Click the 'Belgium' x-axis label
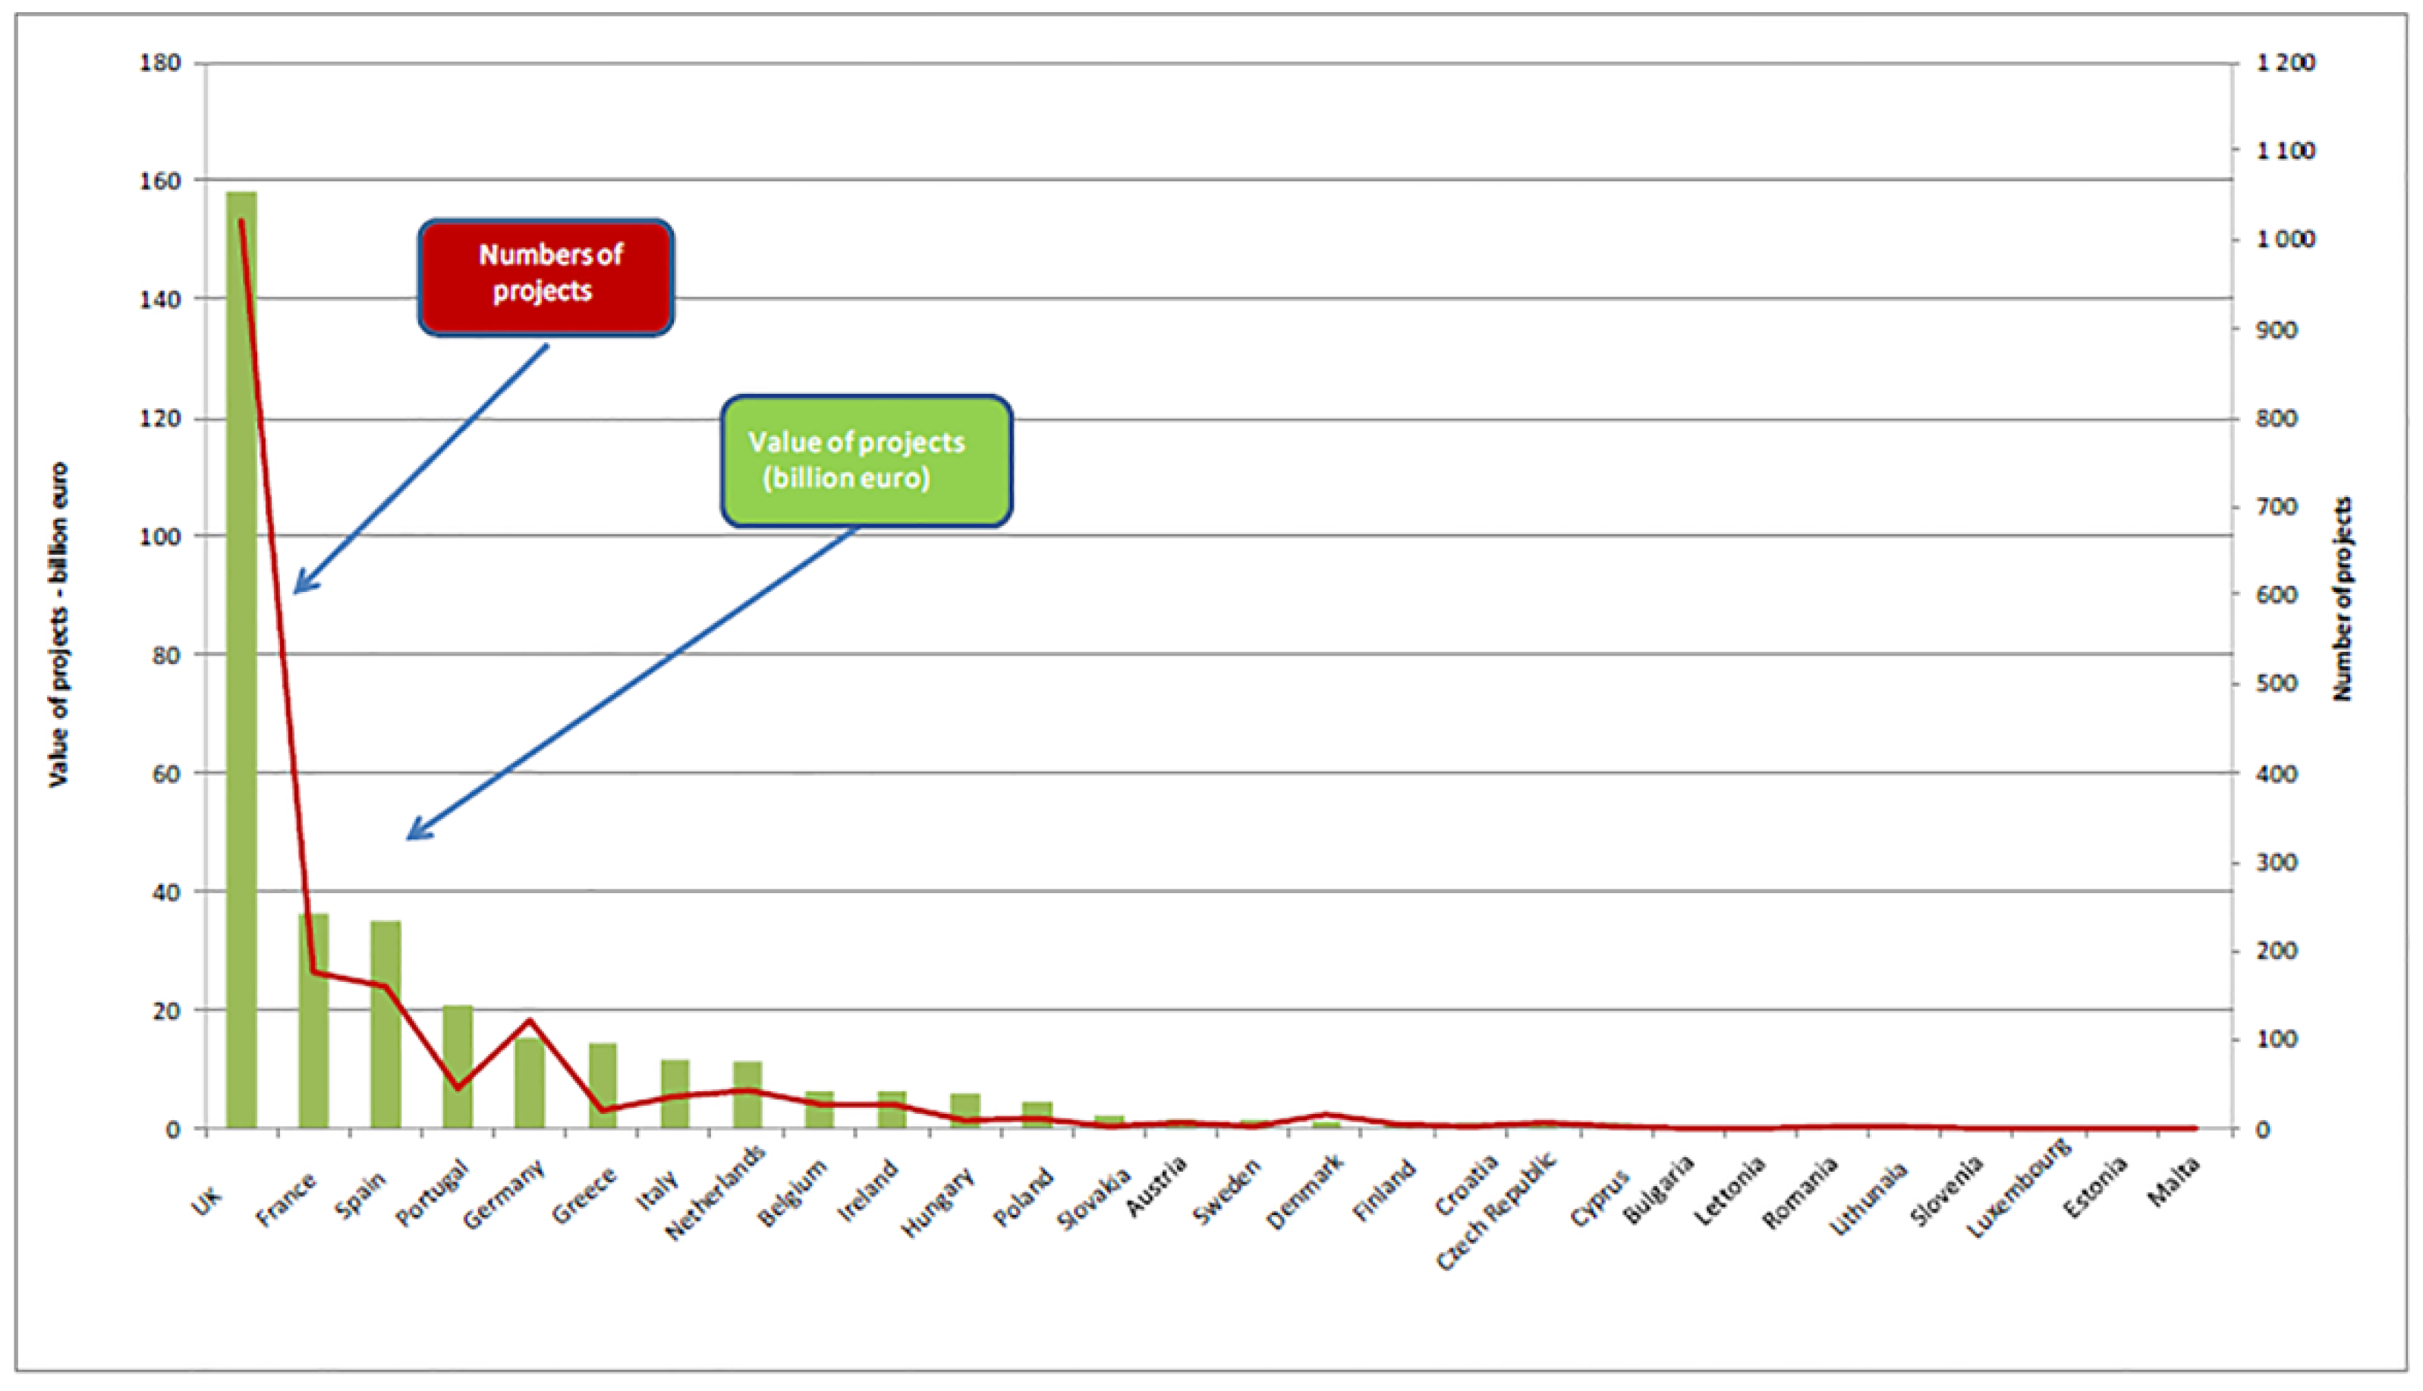Screen dimensions: 2423x1391 pos(791,1192)
